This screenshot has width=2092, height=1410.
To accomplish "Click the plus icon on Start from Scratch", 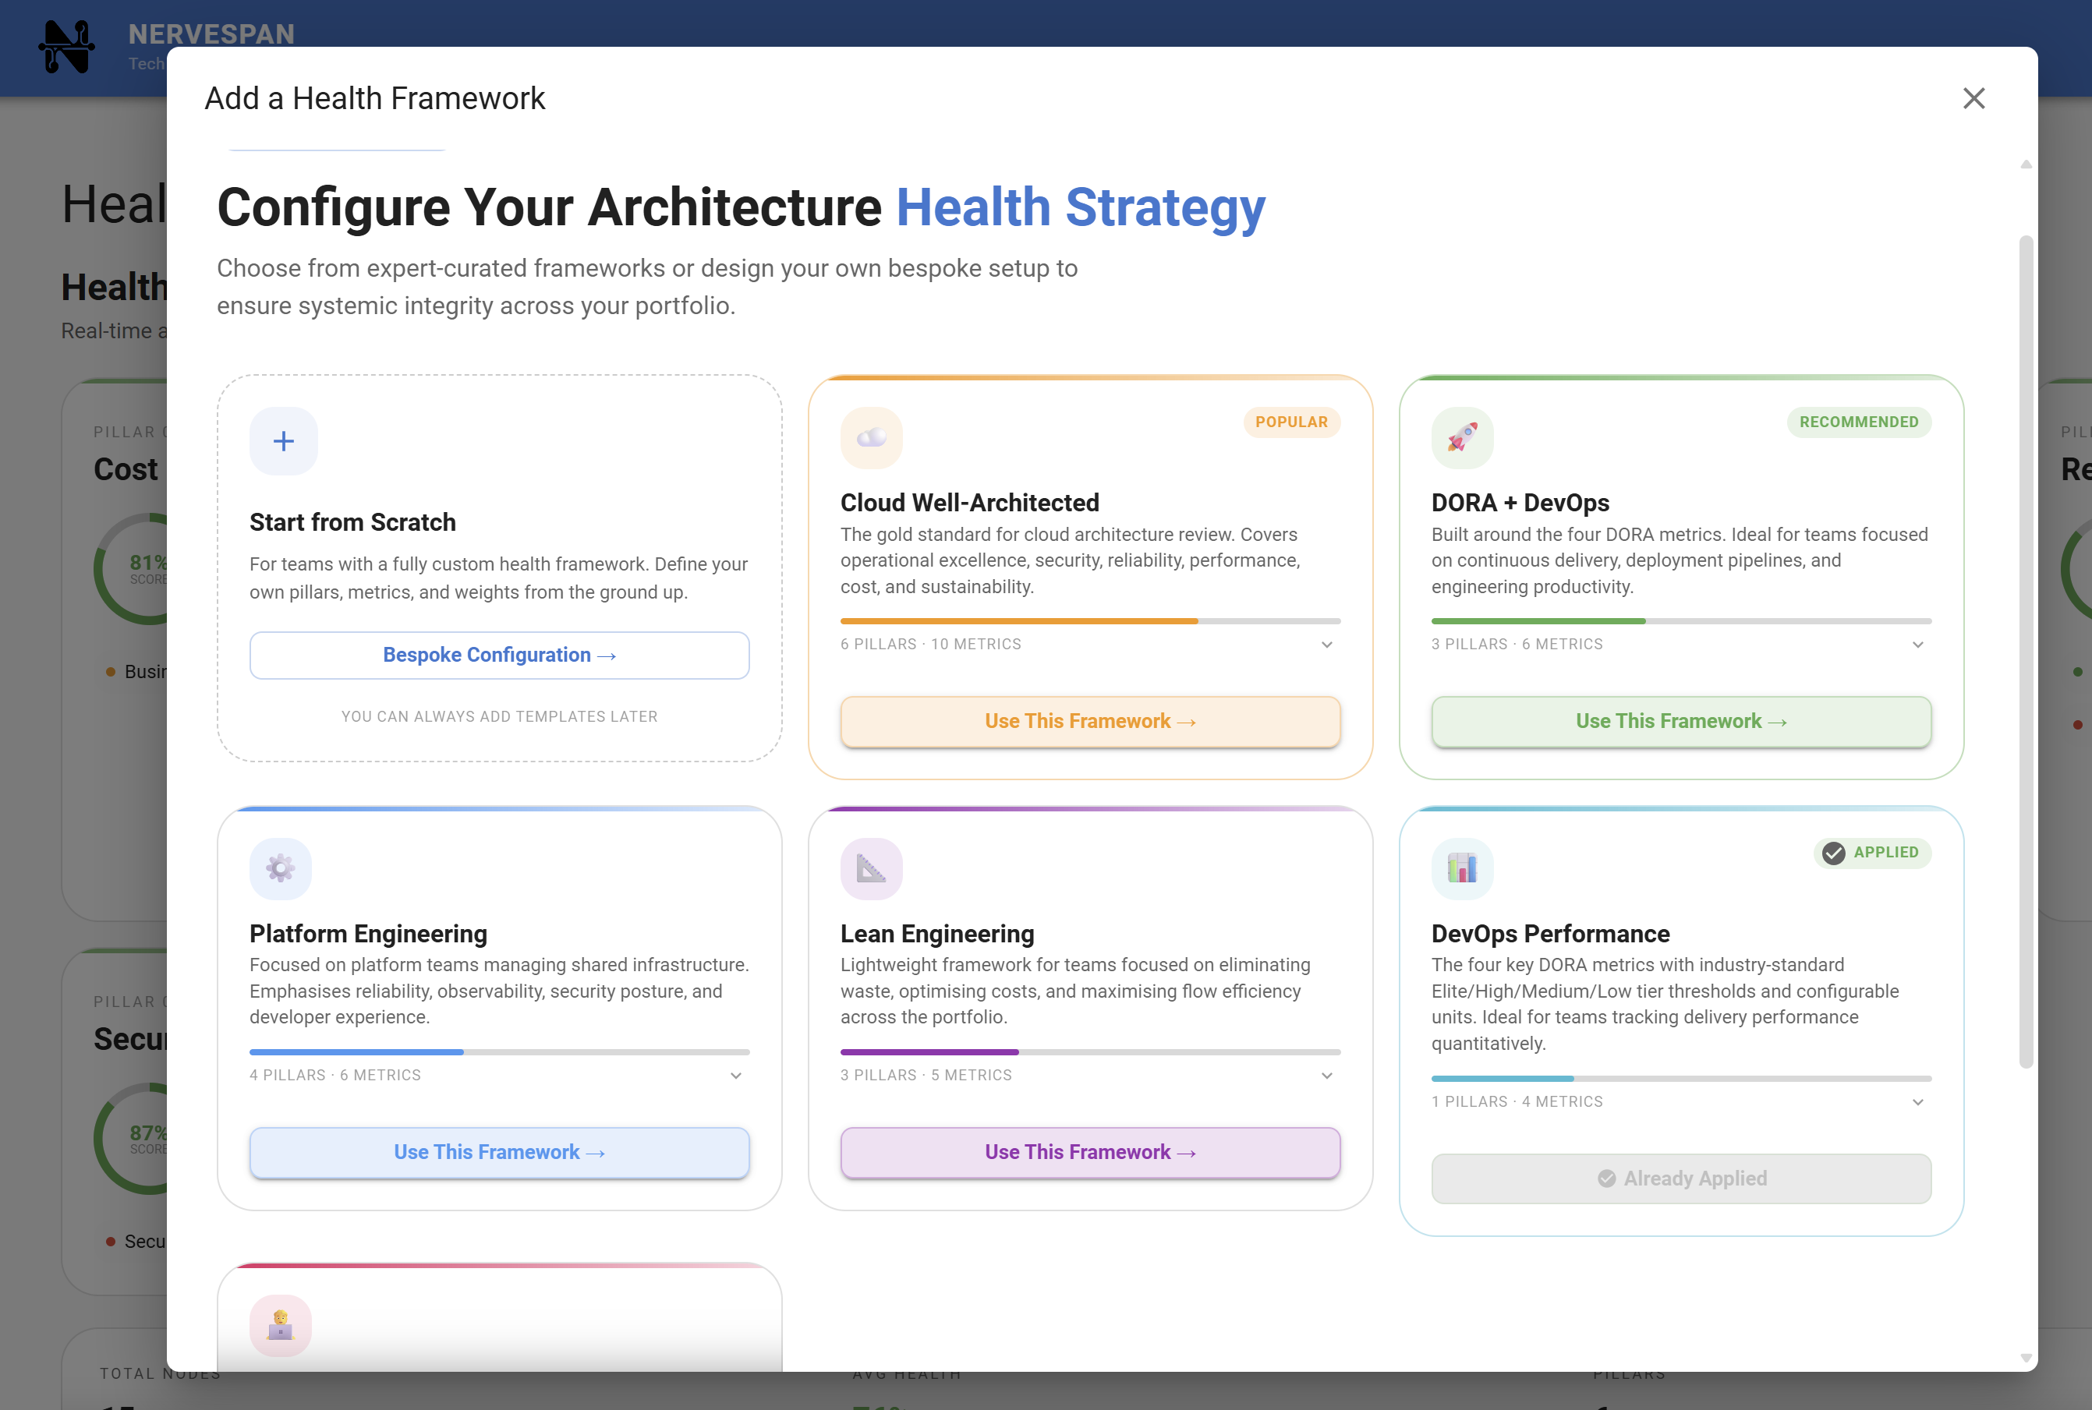I will click(283, 440).
